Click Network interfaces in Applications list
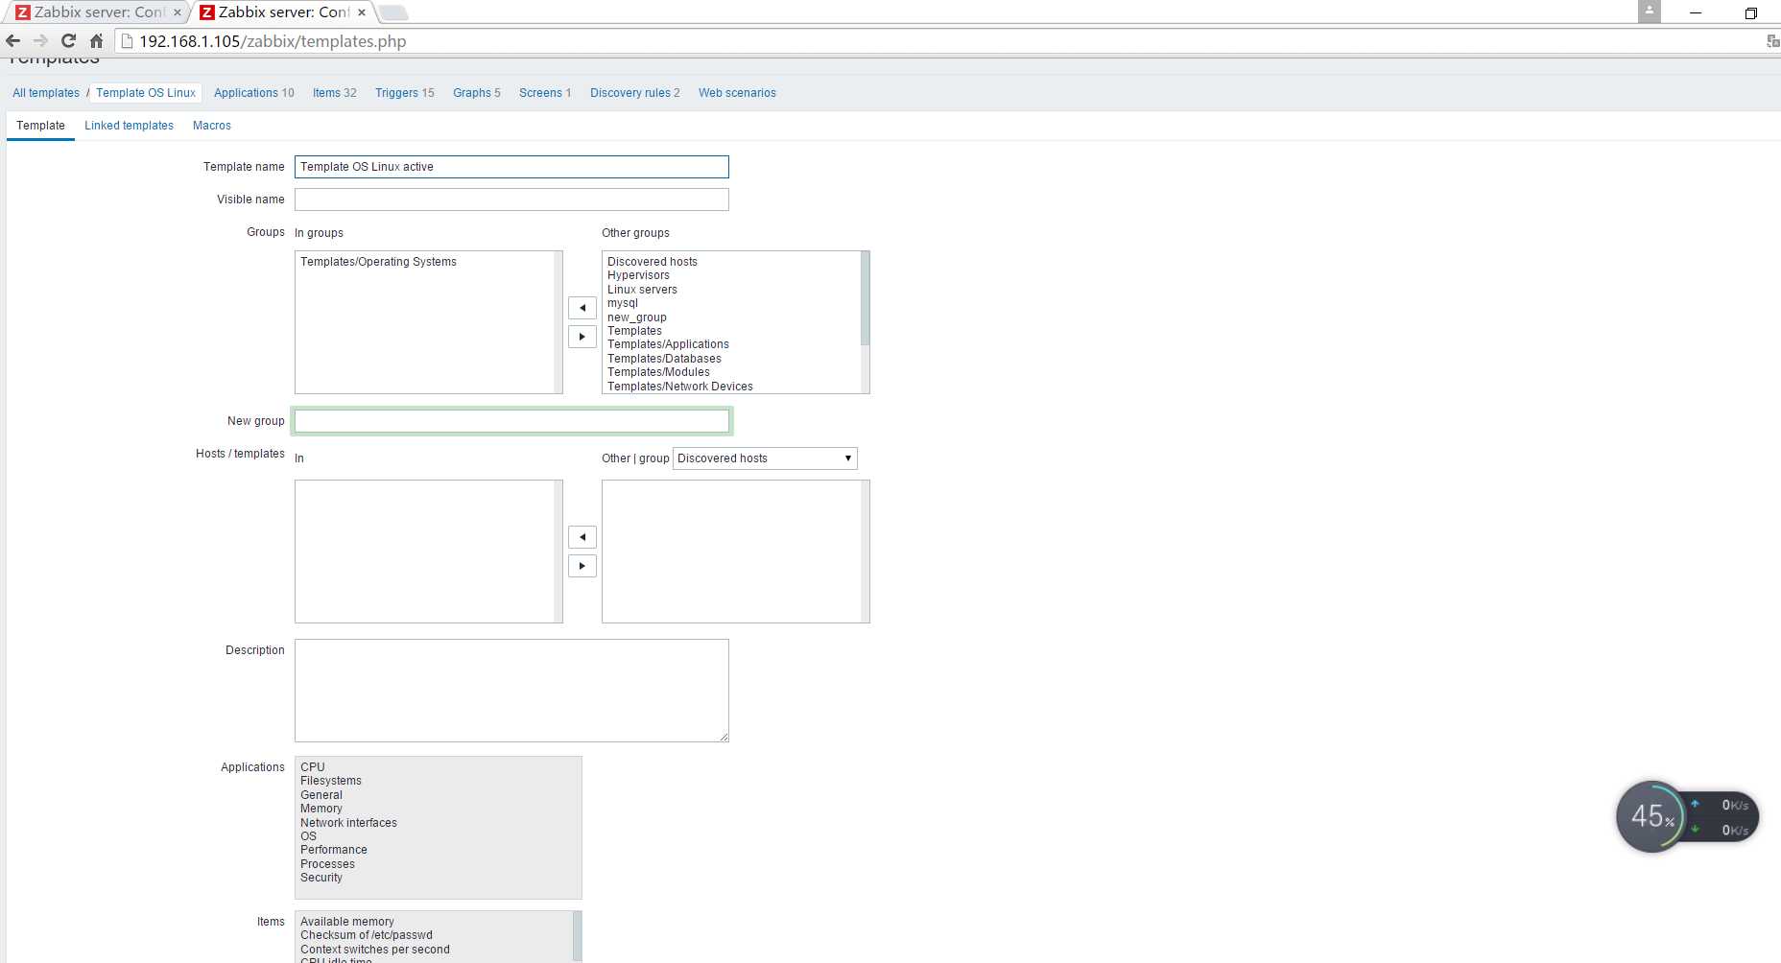The height and width of the screenshot is (963, 1781). click(x=348, y=823)
